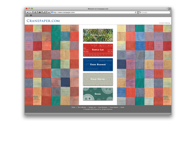Open The Collection banner

(x=98, y=35)
